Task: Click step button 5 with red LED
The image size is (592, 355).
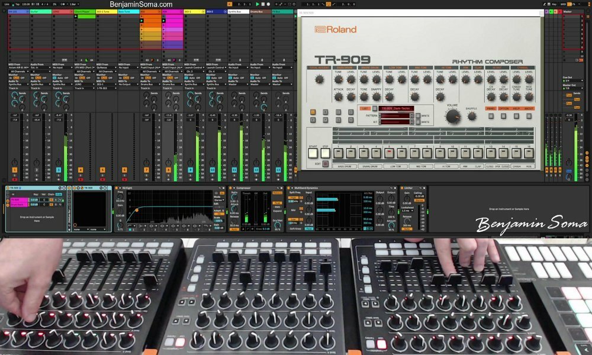Action: [389, 153]
